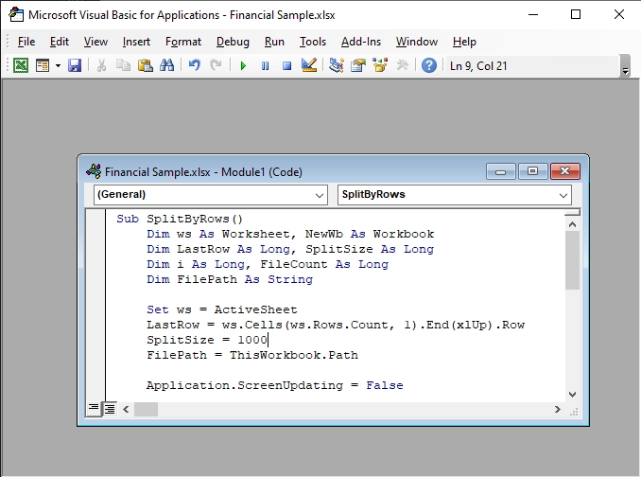Click the View Microsoft Excel icon

point(21,65)
